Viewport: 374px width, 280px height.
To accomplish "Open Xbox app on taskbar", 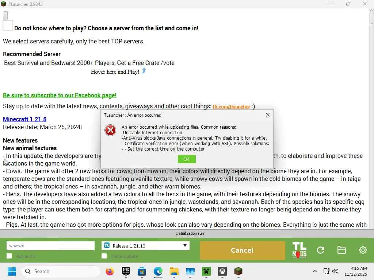I will (x=222, y=271).
